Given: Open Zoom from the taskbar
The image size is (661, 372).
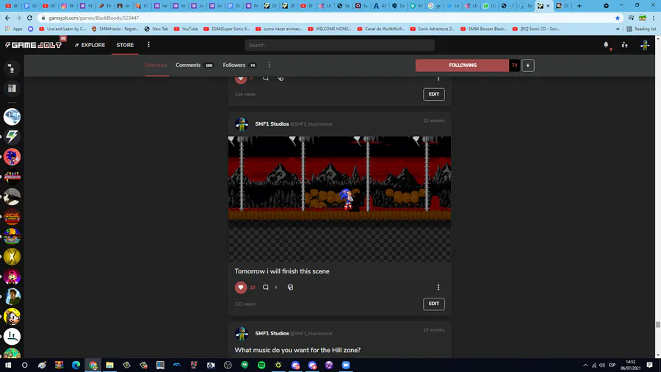Looking at the screenshot, I should pyautogui.click(x=346, y=365).
